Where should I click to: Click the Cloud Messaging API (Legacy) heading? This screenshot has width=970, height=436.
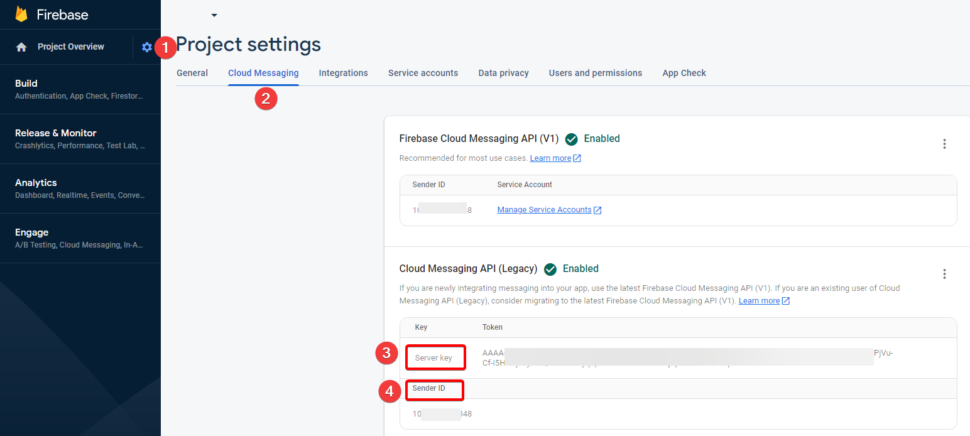(469, 269)
